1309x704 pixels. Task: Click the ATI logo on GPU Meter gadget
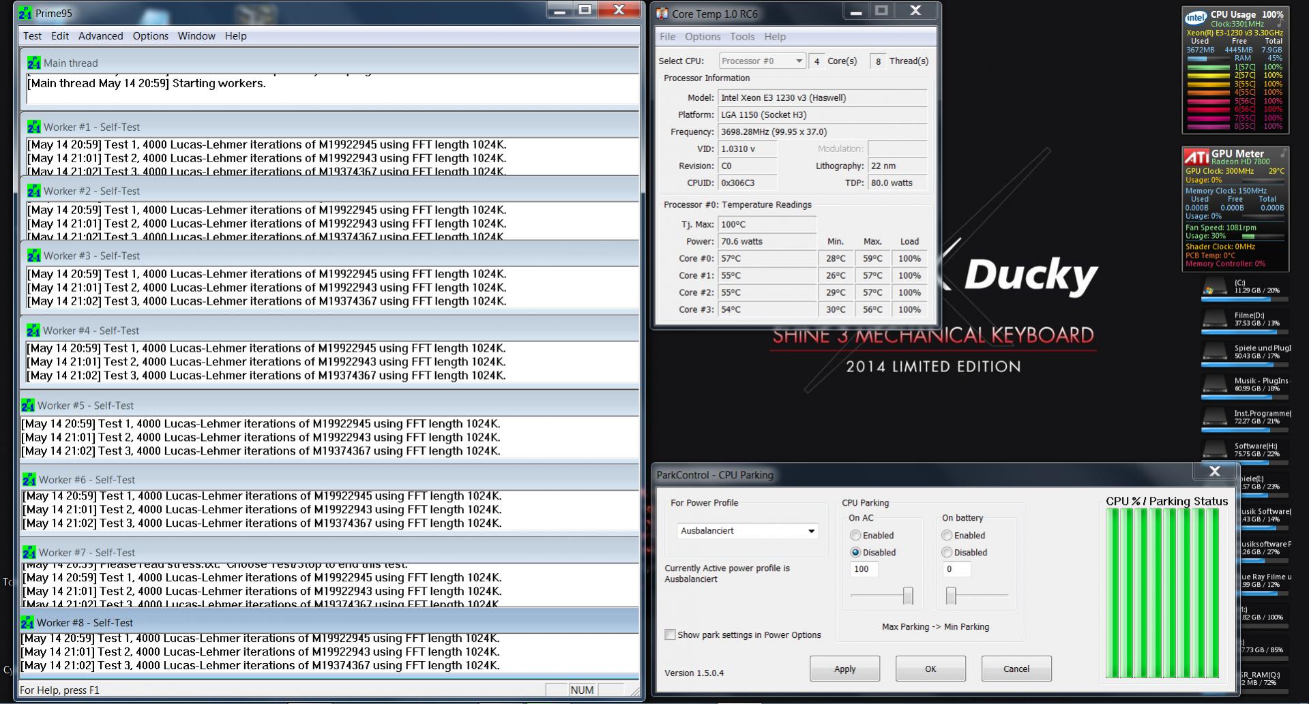pos(1197,157)
